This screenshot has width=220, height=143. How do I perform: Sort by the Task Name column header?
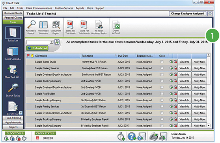98,56
